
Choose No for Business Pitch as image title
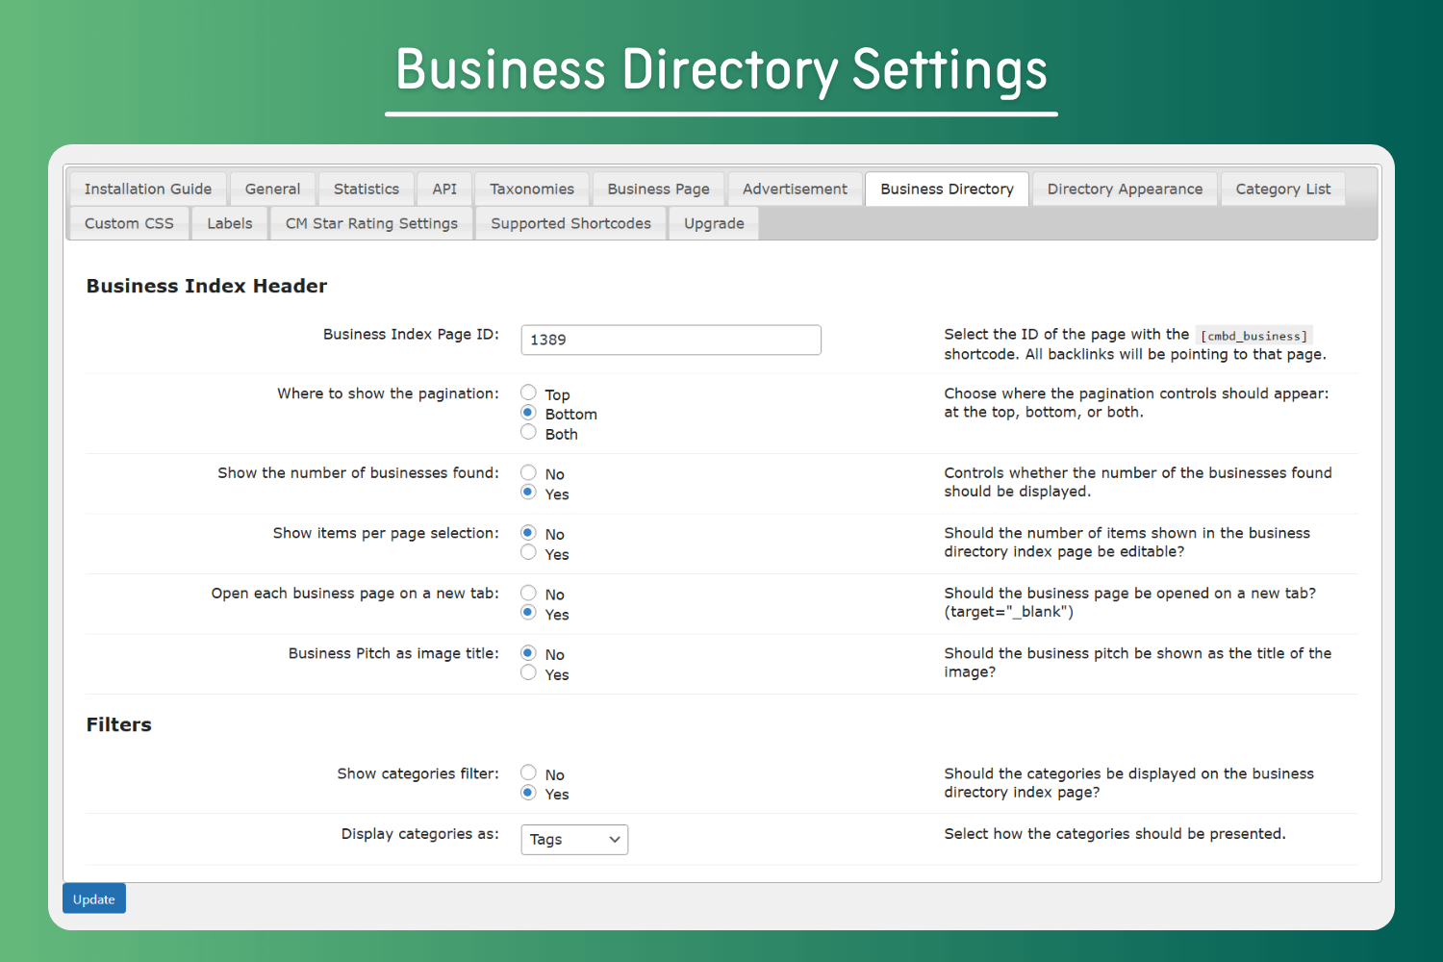pyautogui.click(x=528, y=653)
